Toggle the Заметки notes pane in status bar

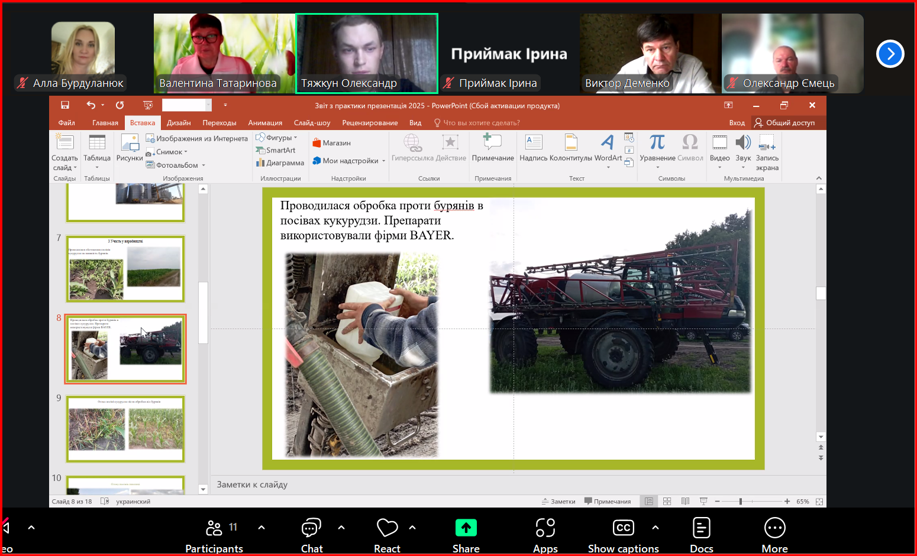[558, 502]
